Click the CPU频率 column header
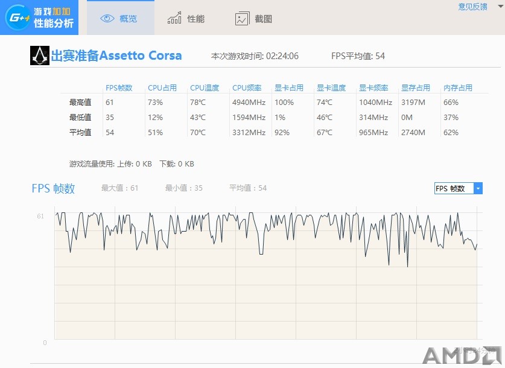Screen dimensions: 505x368 [x=247, y=88]
